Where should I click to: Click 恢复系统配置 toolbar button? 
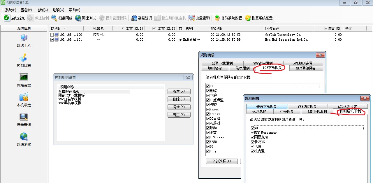pos(259,18)
